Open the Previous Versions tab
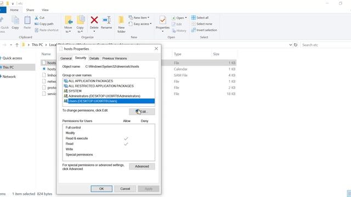 coord(115,59)
